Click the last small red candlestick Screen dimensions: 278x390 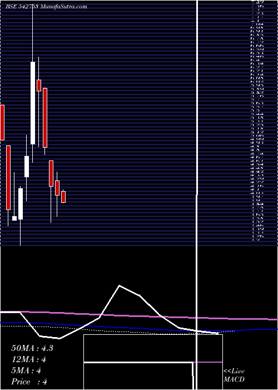[63, 197]
